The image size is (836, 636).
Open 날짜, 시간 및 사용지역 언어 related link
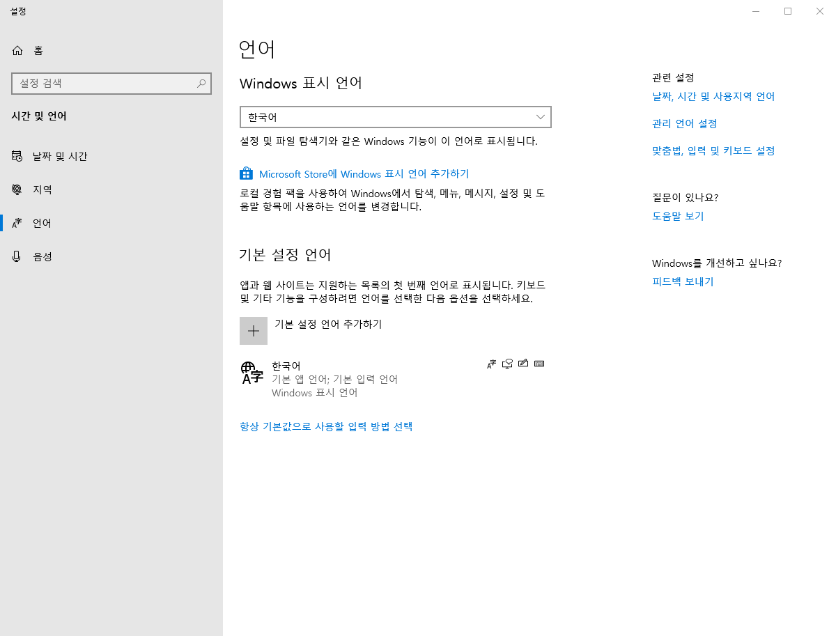tap(713, 96)
